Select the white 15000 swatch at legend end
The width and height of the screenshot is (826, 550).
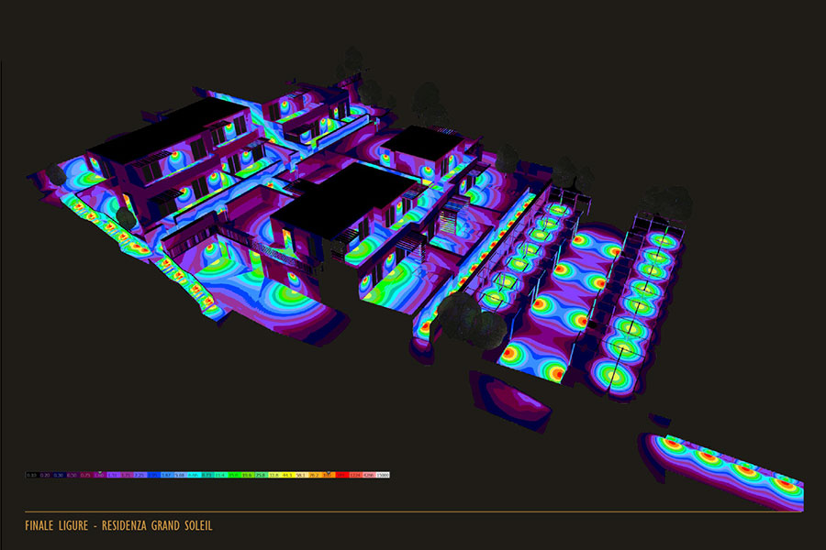383,475
